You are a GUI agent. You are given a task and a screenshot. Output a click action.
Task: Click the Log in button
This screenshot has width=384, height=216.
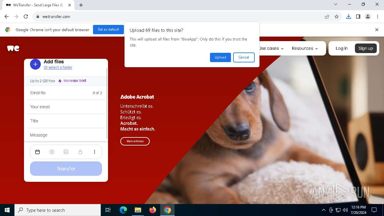coord(341,48)
